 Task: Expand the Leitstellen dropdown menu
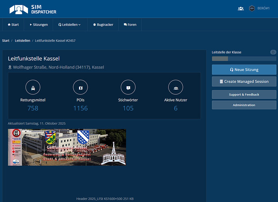coord(69,25)
